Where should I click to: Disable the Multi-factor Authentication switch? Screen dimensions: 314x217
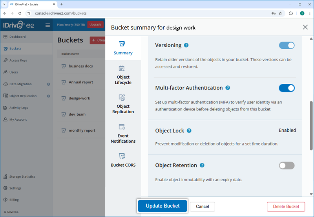tap(287, 88)
